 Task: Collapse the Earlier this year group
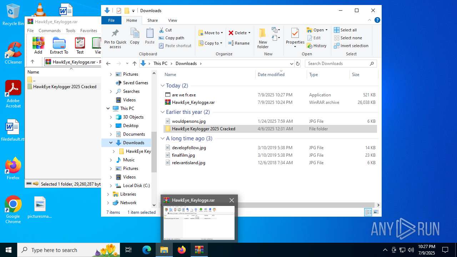[162, 112]
